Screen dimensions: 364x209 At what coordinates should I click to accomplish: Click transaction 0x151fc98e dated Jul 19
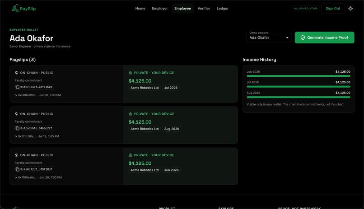37,136
